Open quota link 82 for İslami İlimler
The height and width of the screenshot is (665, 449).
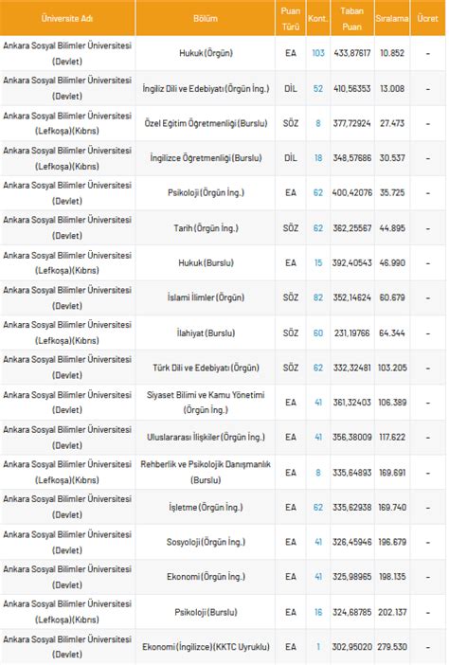(x=318, y=297)
